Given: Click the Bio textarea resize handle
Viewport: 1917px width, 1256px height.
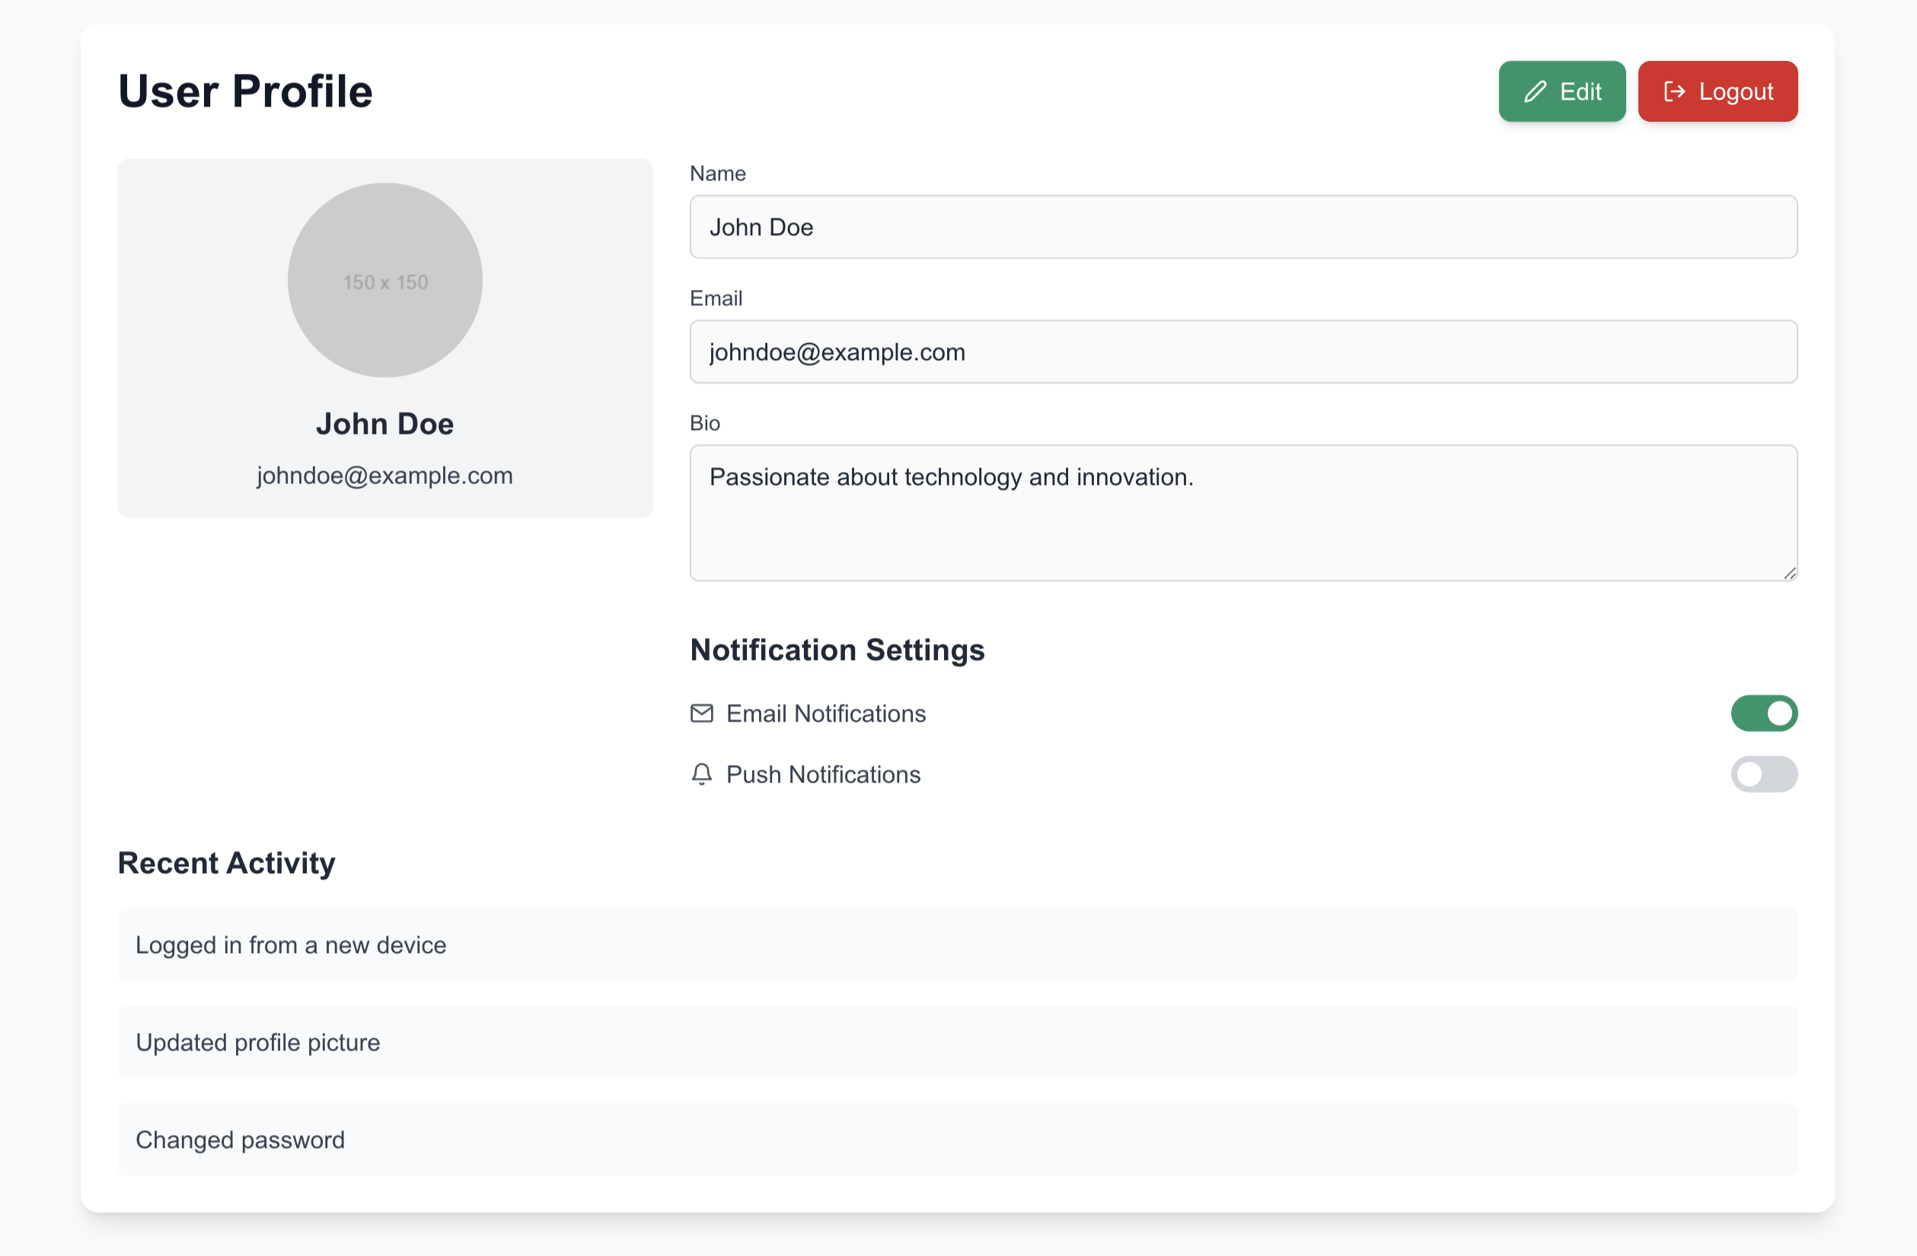Looking at the screenshot, I should [x=1789, y=572].
